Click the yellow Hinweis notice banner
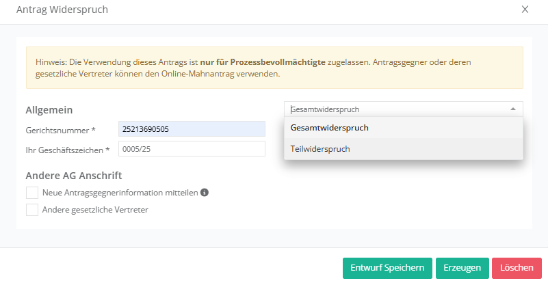 [274, 67]
